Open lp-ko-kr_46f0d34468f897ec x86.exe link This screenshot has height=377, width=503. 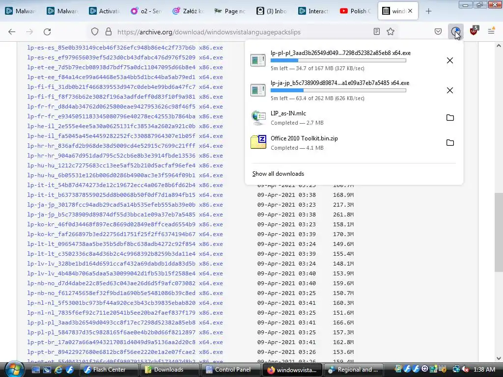coord(125,224)
